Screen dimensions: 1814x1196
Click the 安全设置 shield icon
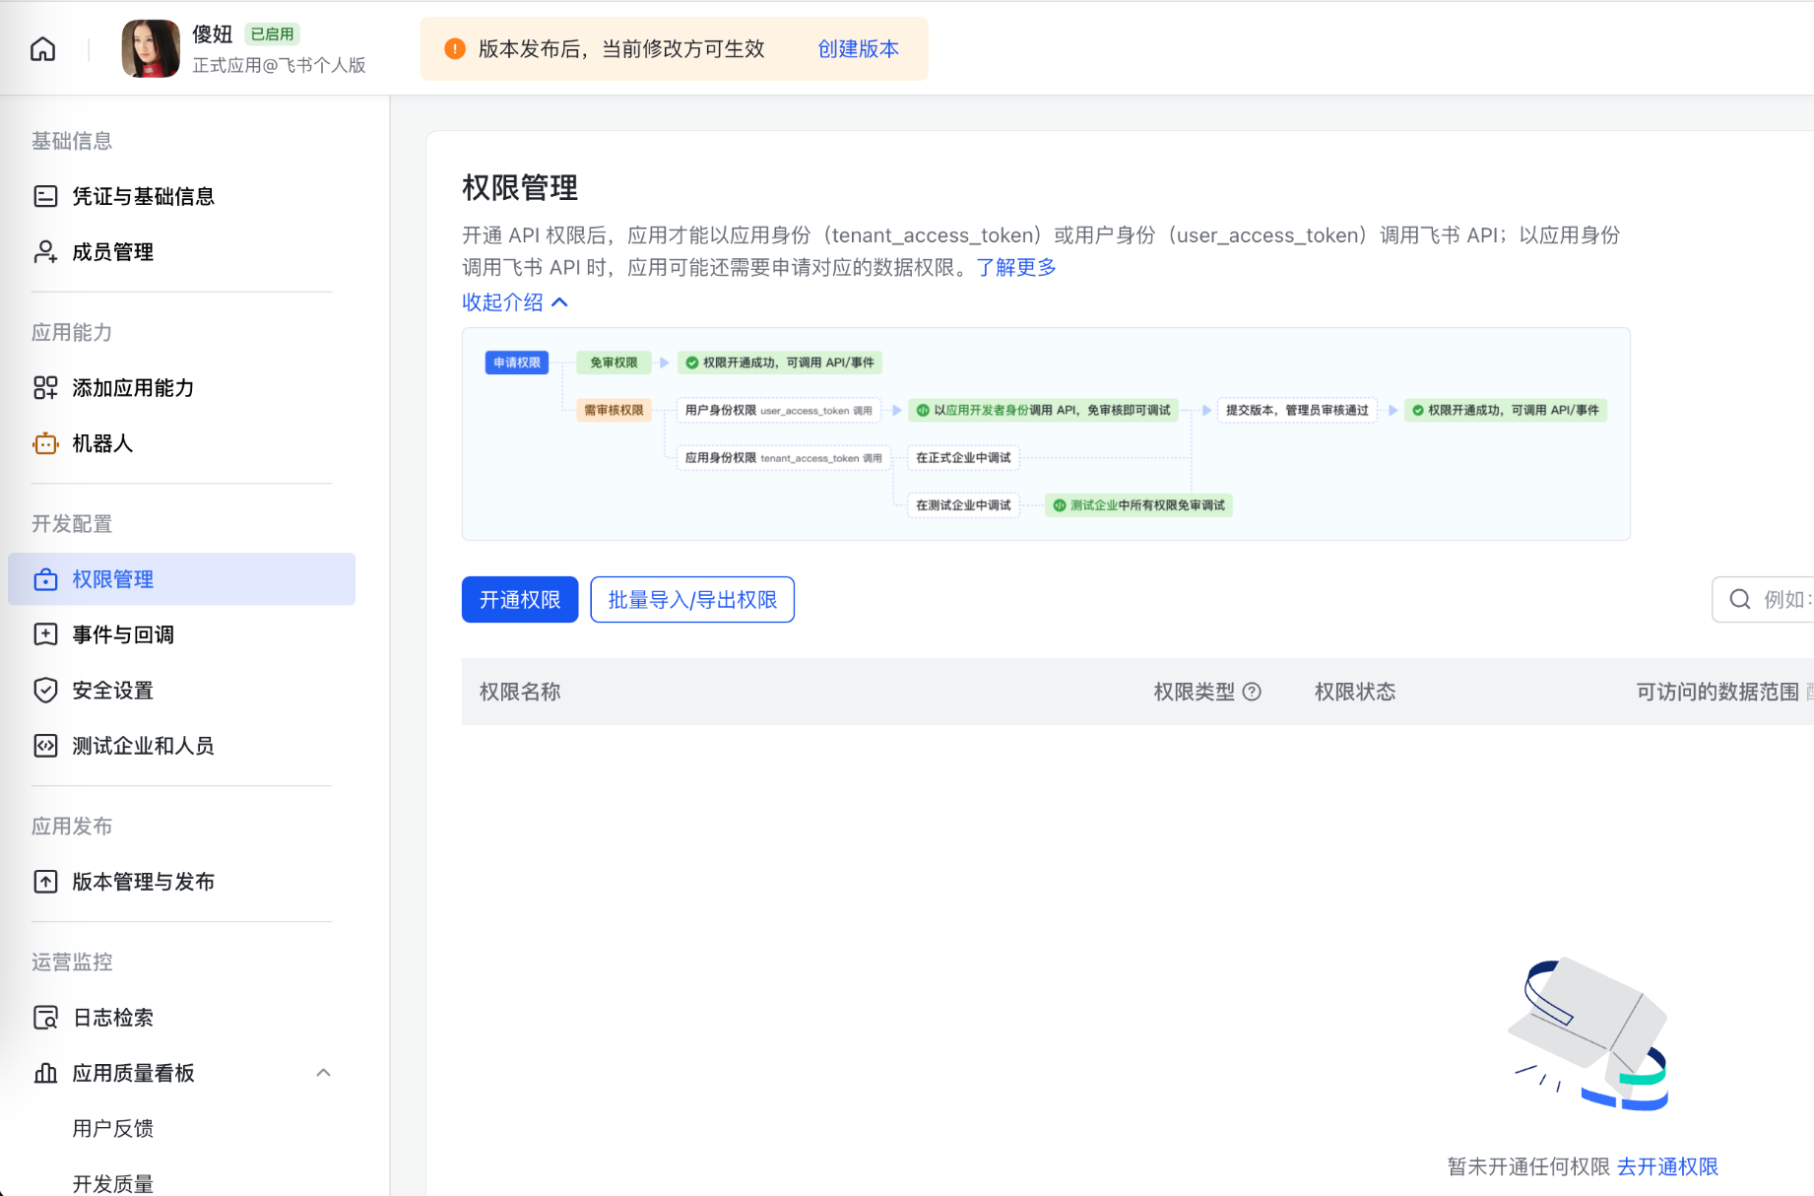[45, 690]
